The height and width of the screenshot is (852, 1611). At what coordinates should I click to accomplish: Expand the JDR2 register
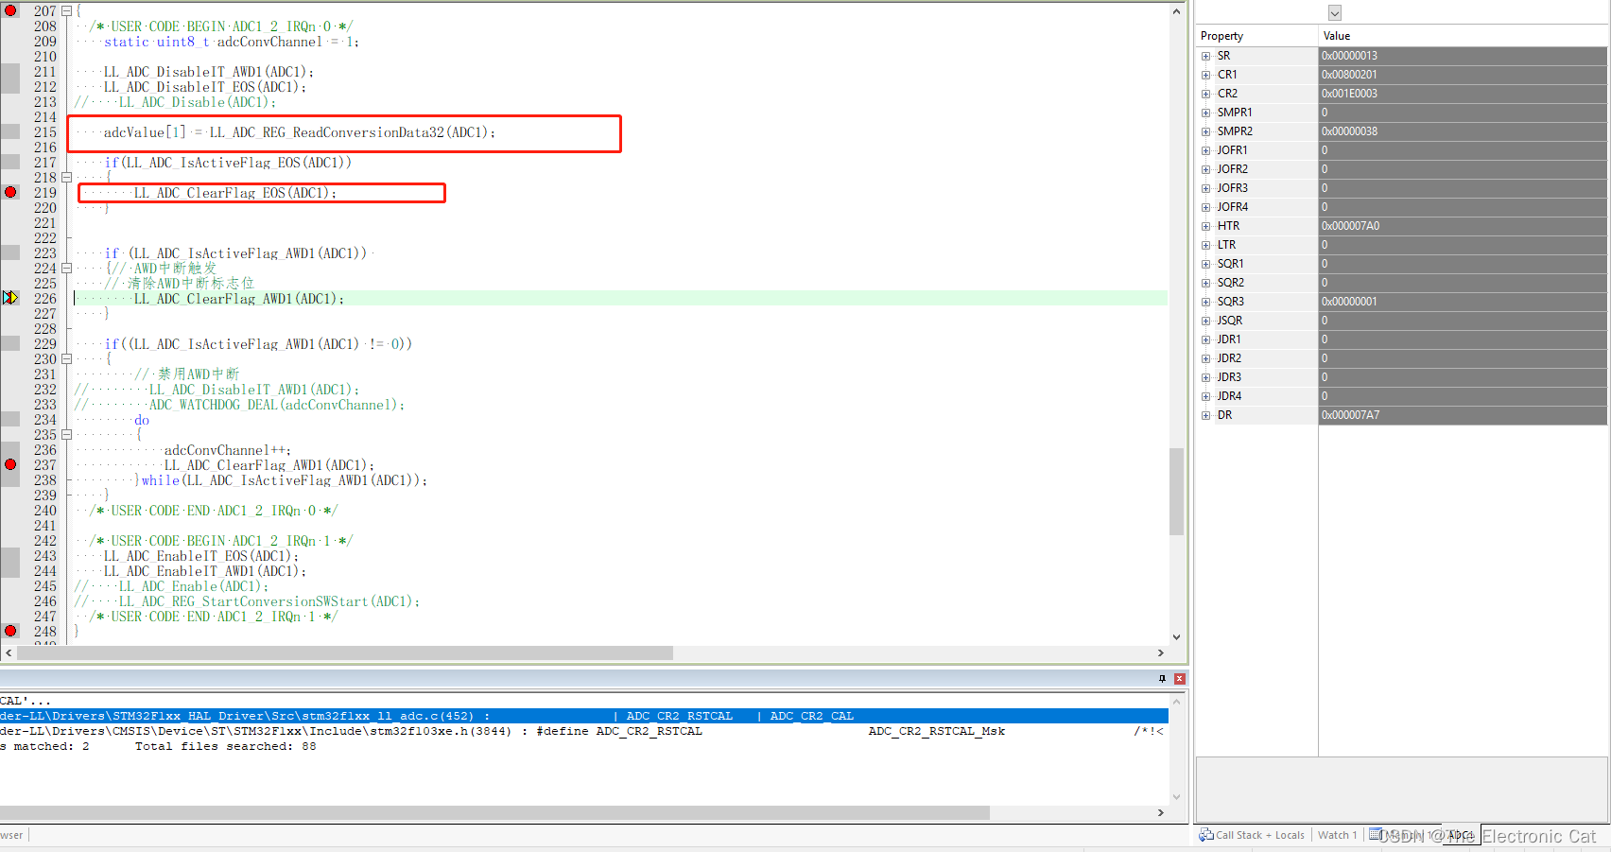(1205, 358)
